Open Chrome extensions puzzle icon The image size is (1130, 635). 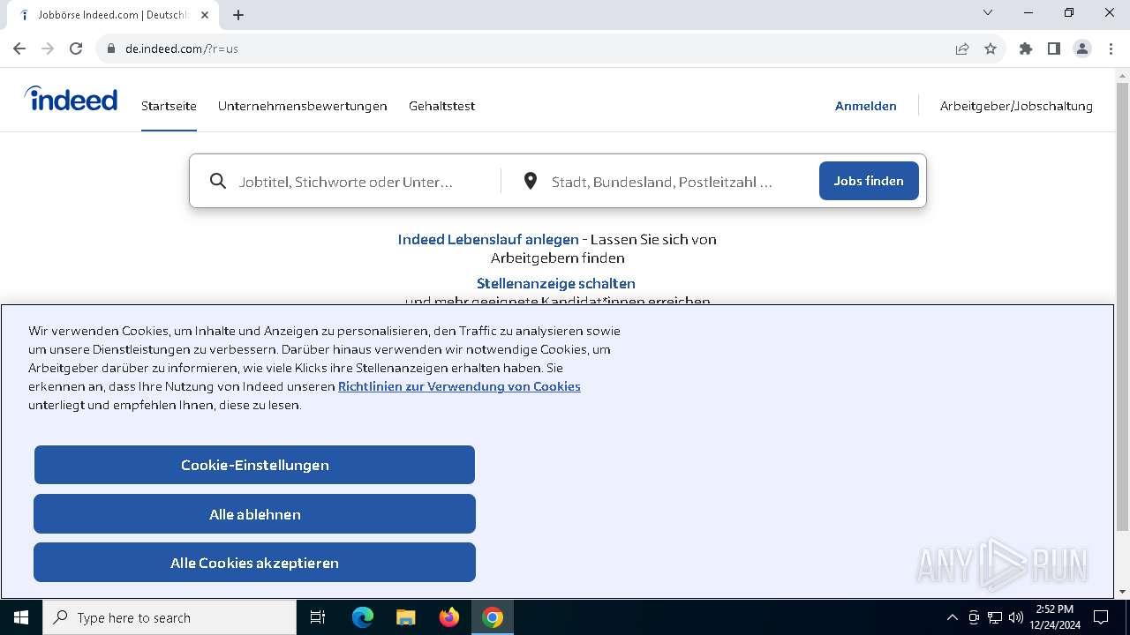(x=1026, y=49)
